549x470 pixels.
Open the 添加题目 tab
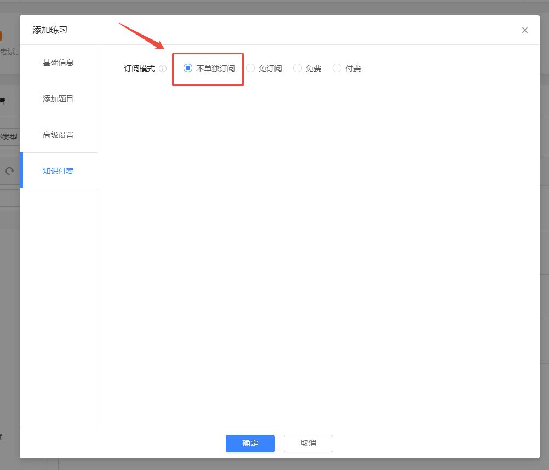(58, 99)
